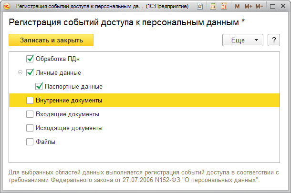Uncheck the Обработка ПДн checkbox
The width and height of the screenshot is (291, 193).
tap(30, 60)
